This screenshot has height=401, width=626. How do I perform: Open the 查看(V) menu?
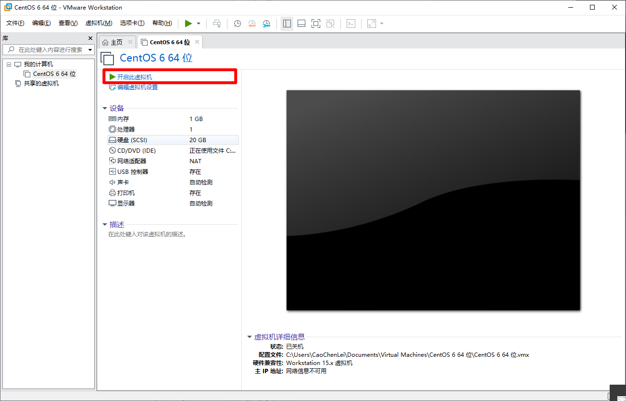[68, 23]
